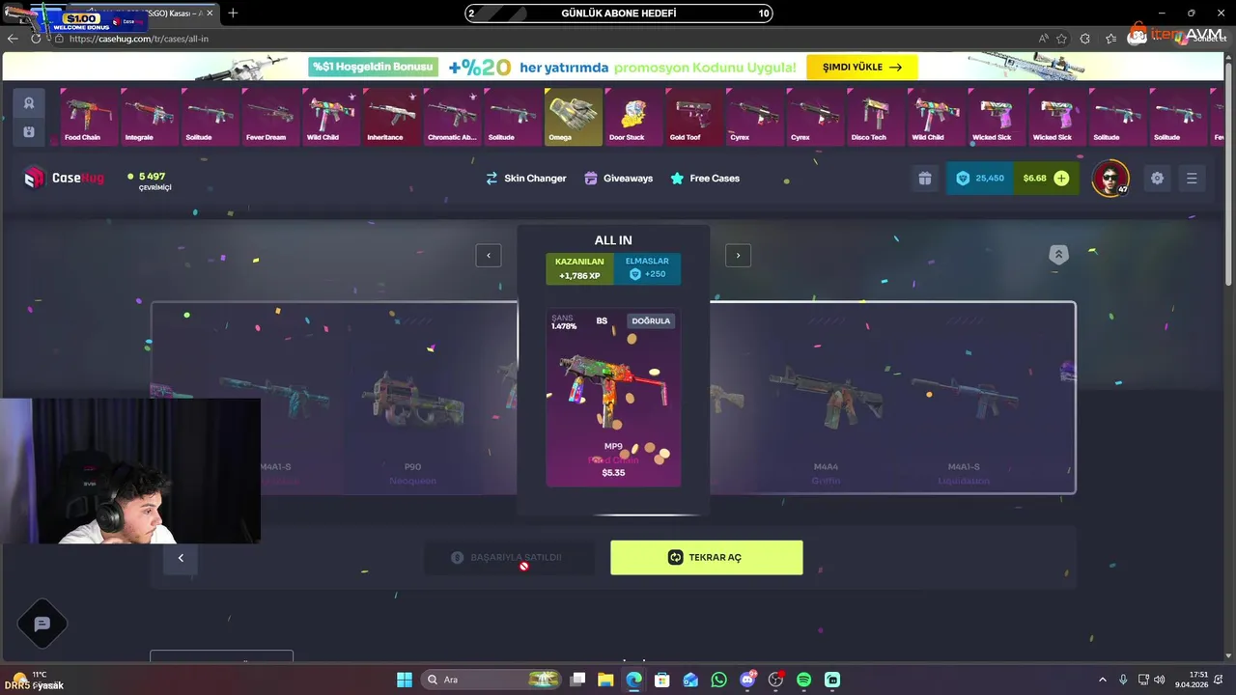
Task: Click the DOĞRULA verify button
Action: coord(651,320)
